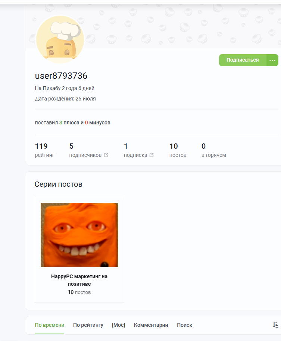Click the 10 постов counter

pos(178,150)
